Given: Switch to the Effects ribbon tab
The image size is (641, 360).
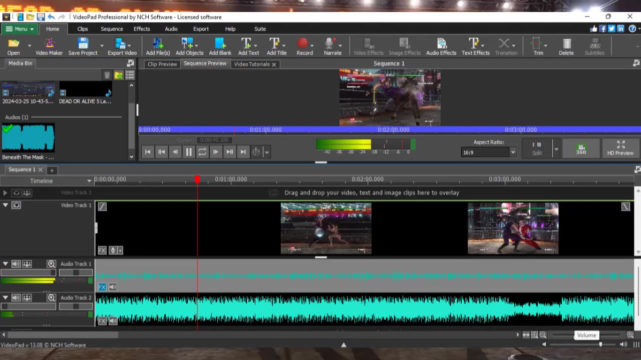Looking at the screenshot, I should point(142,29).
